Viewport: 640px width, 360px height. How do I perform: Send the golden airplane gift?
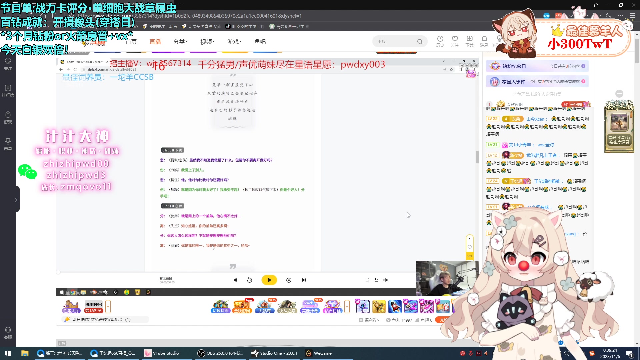coord(379,307)
